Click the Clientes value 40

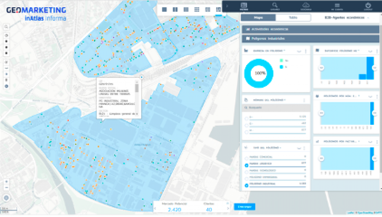click(209, 209)
